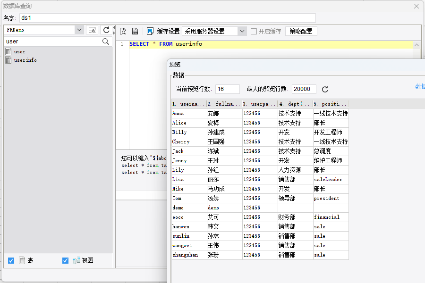Click the 马功成 fullname cell
The image size is (425, 283).
224,189
